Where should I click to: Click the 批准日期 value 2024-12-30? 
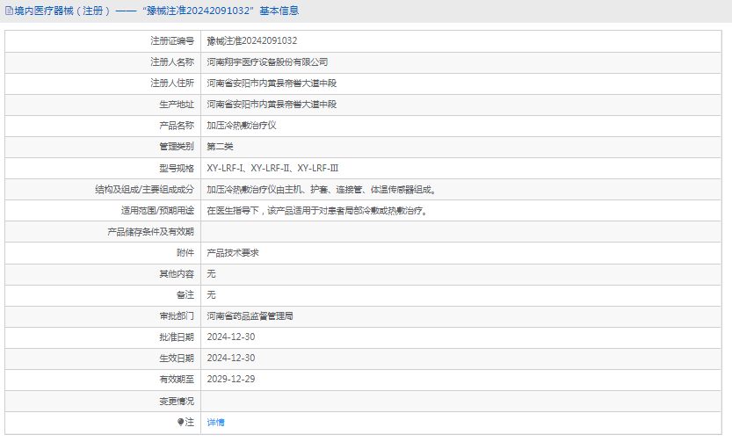tap(231, 337)
